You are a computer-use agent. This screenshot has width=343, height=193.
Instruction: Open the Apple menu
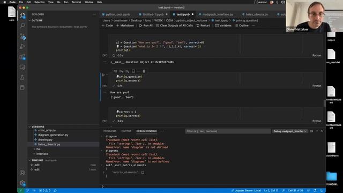click(x=4, y=2)
